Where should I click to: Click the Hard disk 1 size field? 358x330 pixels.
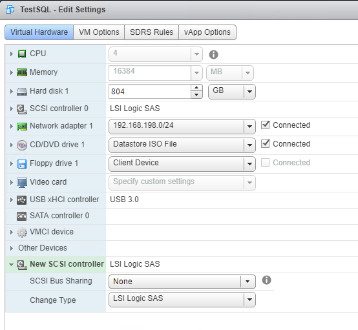tap(150, 92)
